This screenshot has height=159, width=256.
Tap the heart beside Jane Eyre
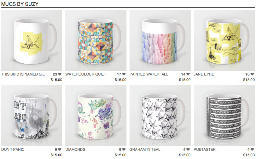point(252,74)
